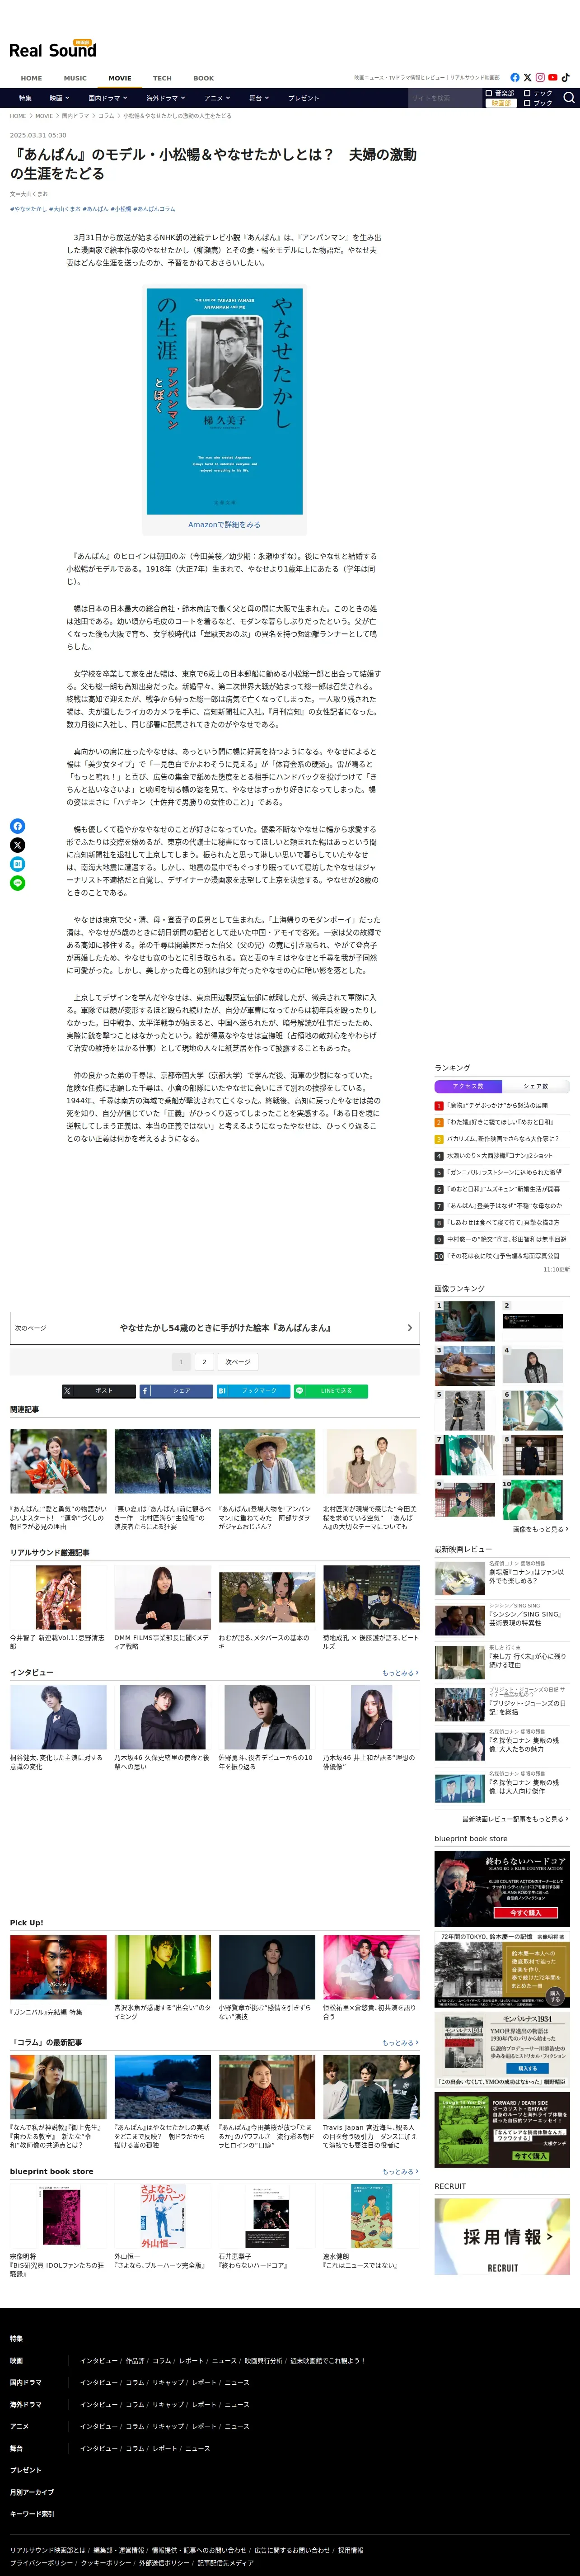
Task: Click the X ポスト share button
Action: 99,1391
